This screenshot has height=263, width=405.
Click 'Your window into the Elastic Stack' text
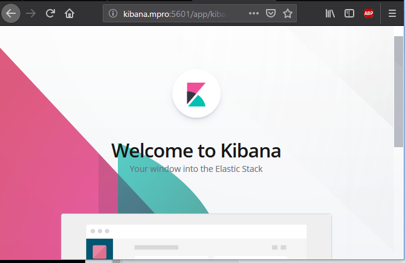click(196, 169)
